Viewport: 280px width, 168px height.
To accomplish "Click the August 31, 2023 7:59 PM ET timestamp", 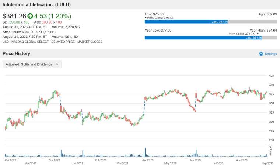I will 25,37.
